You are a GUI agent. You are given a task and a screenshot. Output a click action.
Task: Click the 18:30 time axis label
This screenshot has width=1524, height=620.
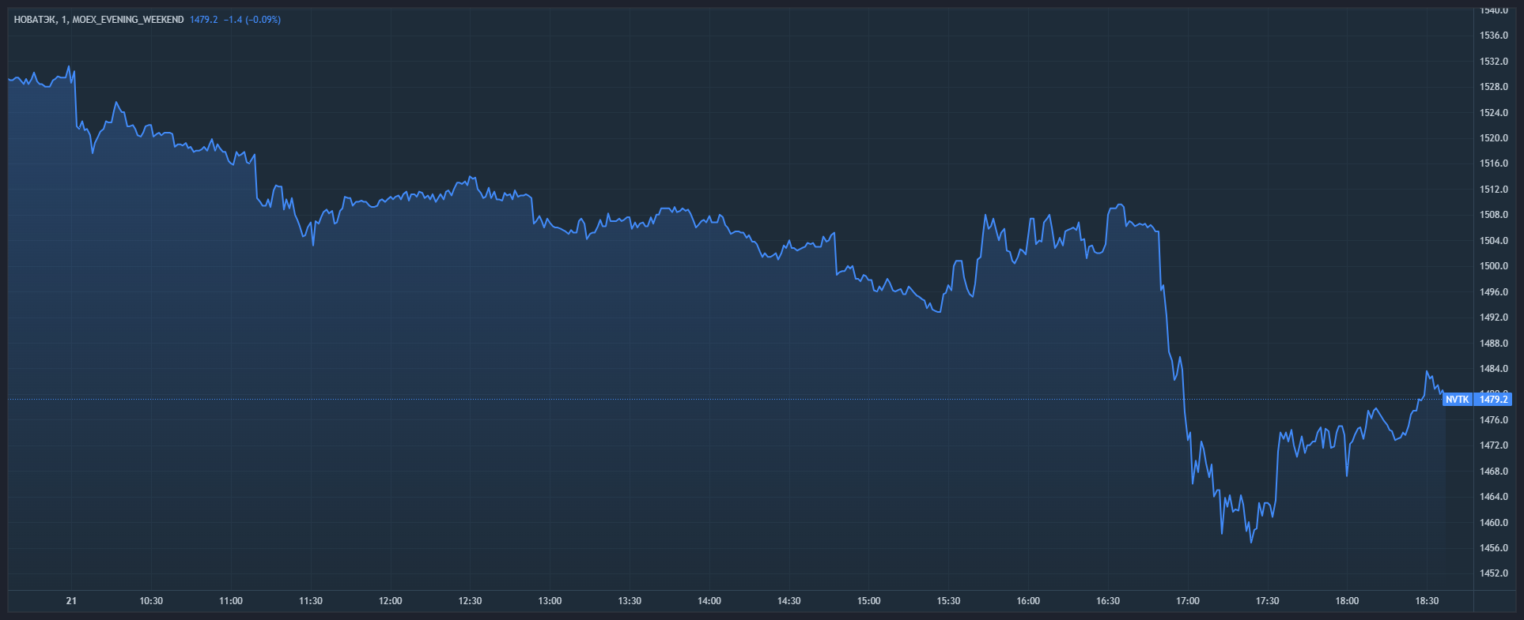coord(1426,601)
